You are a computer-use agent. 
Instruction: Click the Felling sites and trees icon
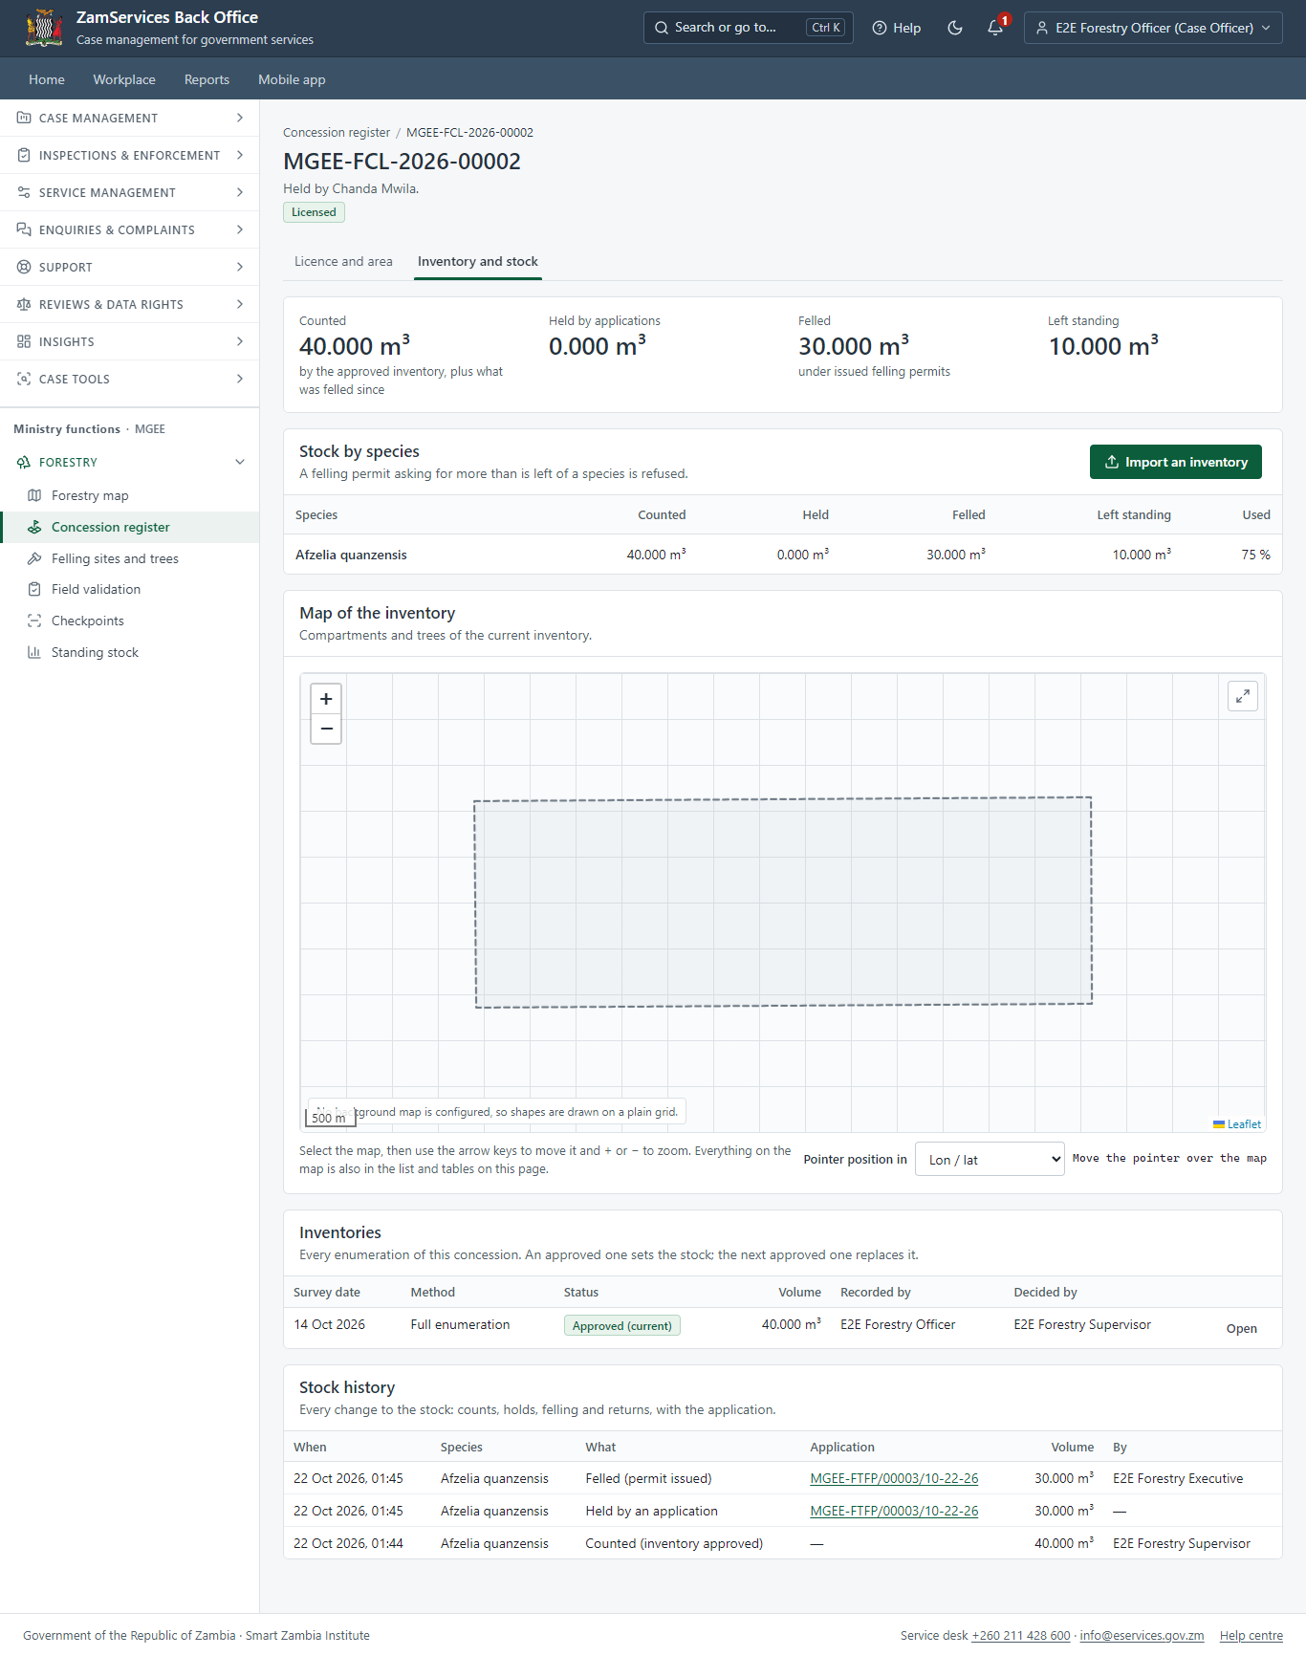click(34, 558)
